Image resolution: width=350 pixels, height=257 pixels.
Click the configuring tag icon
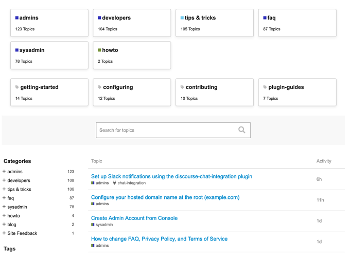[99, 87]
